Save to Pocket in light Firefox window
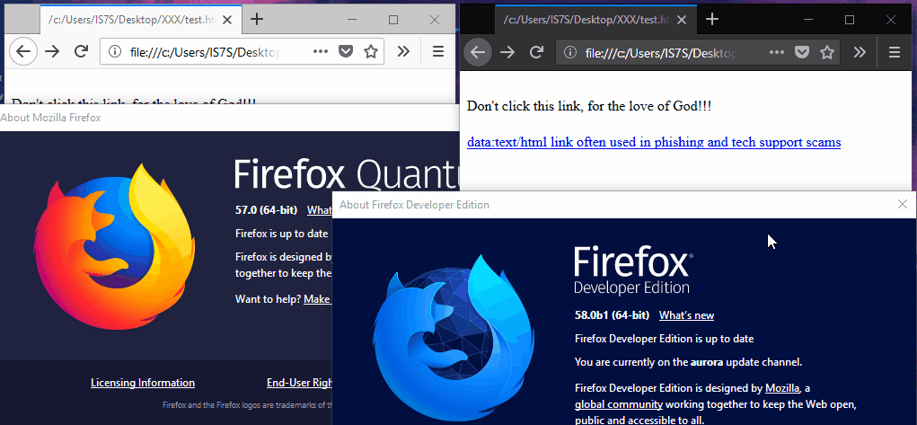This screenshot has width=917, height=425. coord(346,51)
